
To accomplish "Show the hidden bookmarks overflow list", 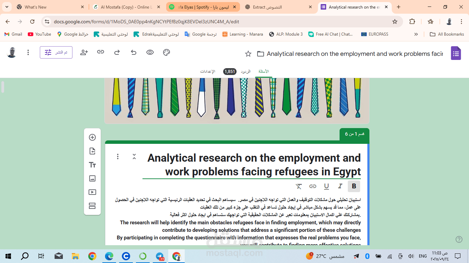I will (x=416, y=34).
